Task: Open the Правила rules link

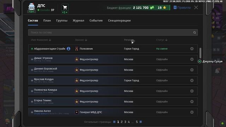Action: coord(182,7)
